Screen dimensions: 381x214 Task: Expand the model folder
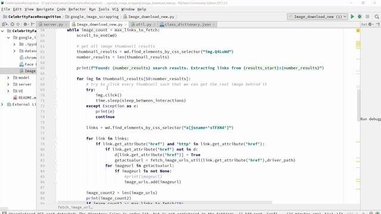[x=8, y=78]
